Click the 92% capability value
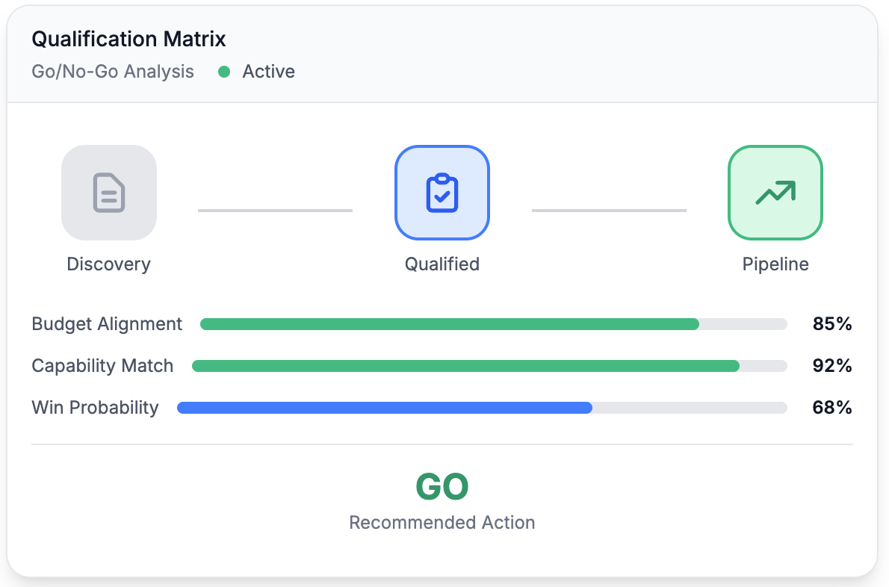Image resolution: width=889 pixels, height=587 pixels. coord(831,366)
